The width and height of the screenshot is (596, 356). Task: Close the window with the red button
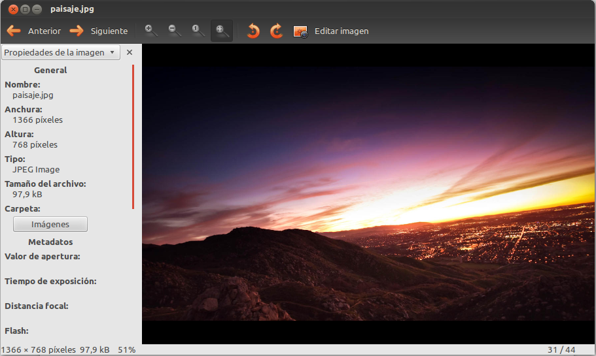click(13, 10)
